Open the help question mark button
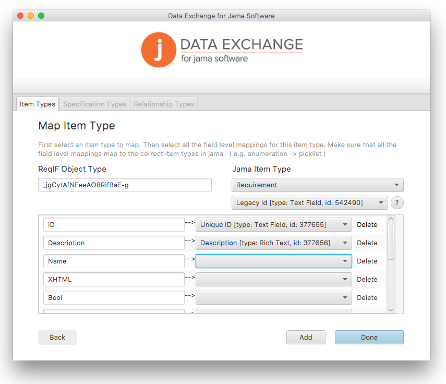Viewport: 446px width, 384px height. pyautogui.click(x=397, y=203)
